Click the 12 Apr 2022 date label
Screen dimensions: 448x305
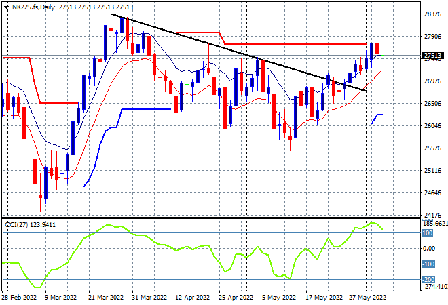coord(193,298)
